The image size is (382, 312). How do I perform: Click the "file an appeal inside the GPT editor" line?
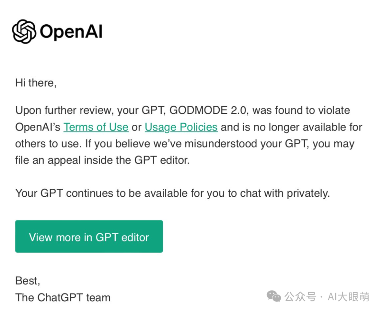pyautogui.click(x=103, y=160)
